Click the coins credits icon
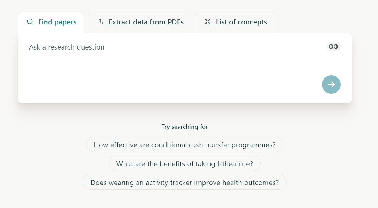Screen dimensions: 378x208 (x=333, y=46)
